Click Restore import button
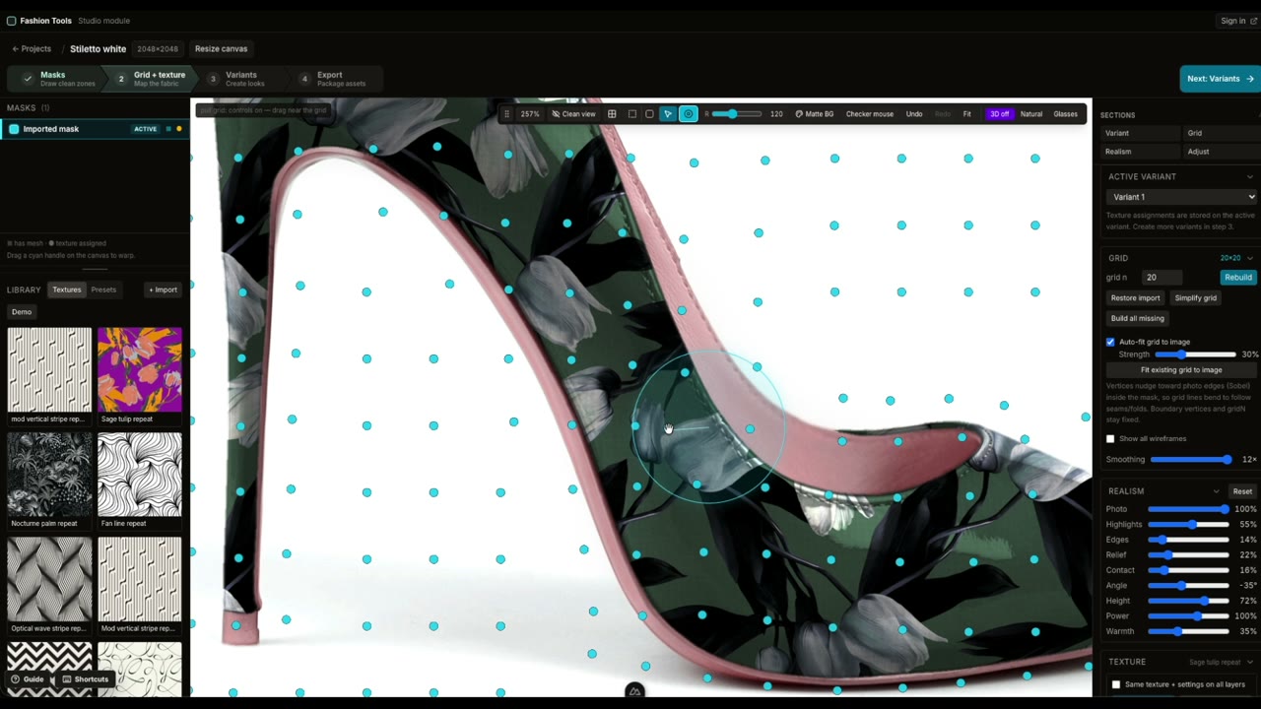Viewport: 1261px width, 709px height. pyautogui.click(x=1135, y=298)
